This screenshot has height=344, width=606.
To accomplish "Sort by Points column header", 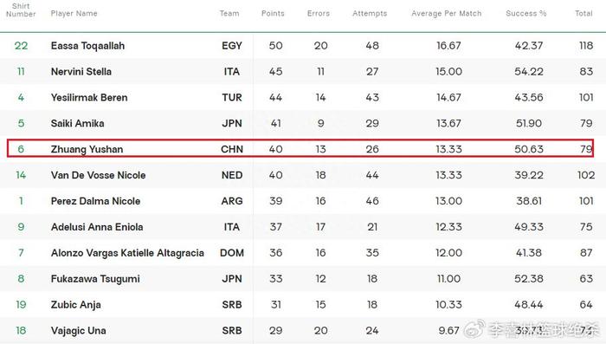I will pos(273,14).
